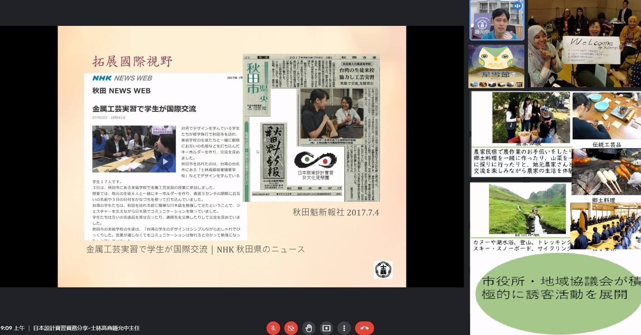Click the school emblem at slide's bottom-right
The width and height of the screenshot is (641, 335).
pos(383,270)
